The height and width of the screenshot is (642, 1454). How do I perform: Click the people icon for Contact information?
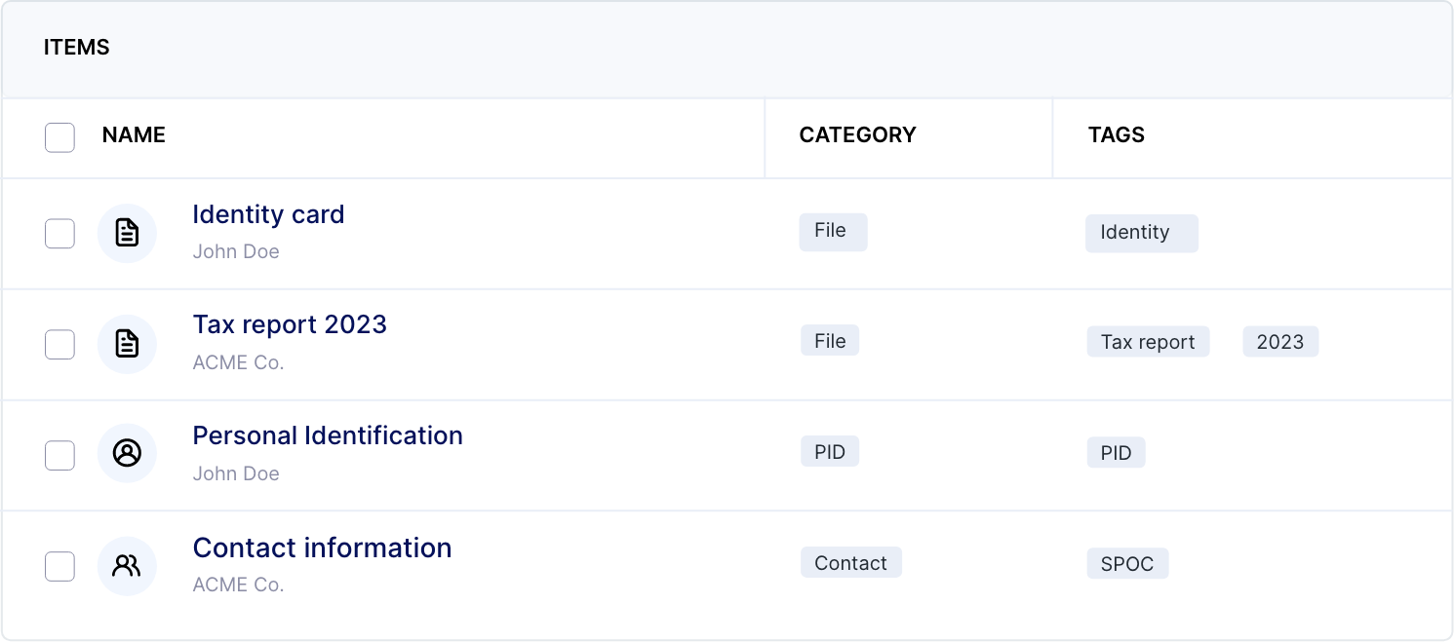pyautogui.click(x=127, y=565)
